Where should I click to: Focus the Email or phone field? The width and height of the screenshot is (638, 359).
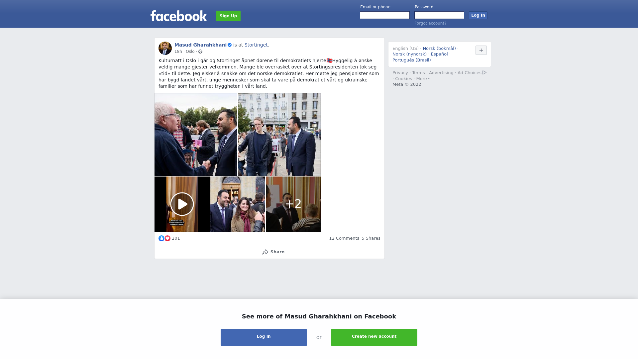[x=385, y=15]
